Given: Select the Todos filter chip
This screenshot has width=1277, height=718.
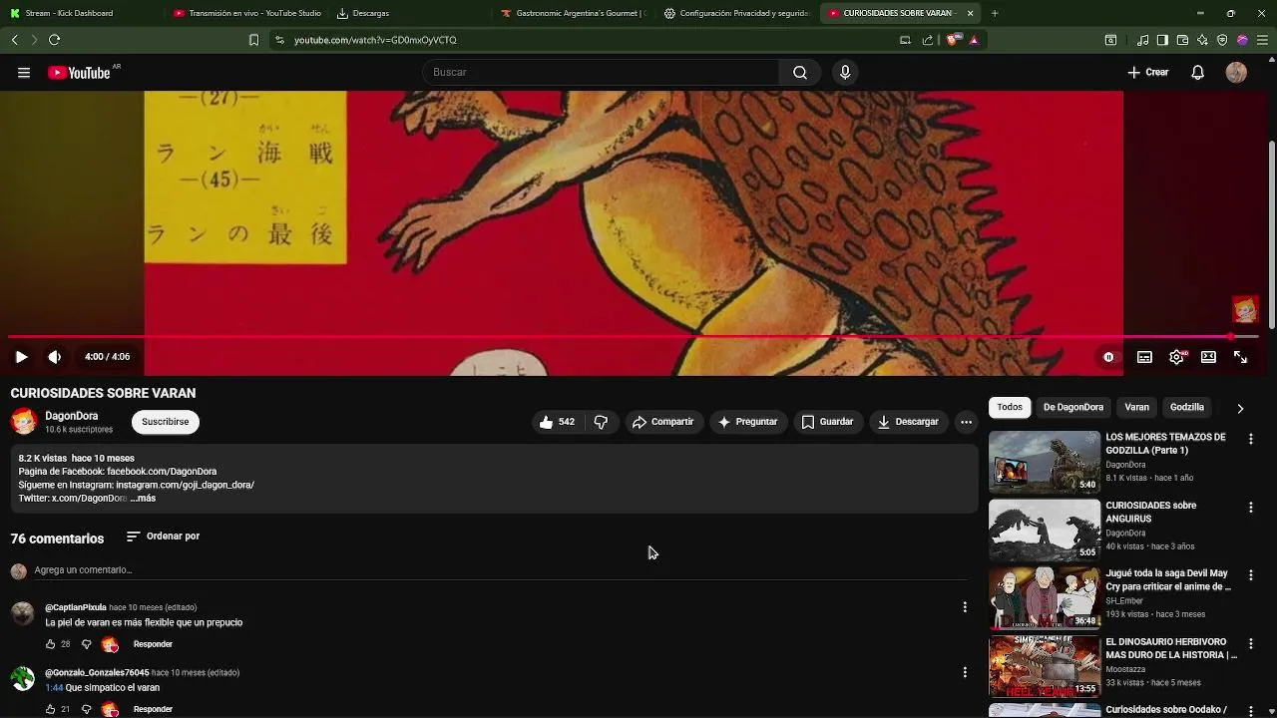Looking at the screenshot, I should 1010,407.
